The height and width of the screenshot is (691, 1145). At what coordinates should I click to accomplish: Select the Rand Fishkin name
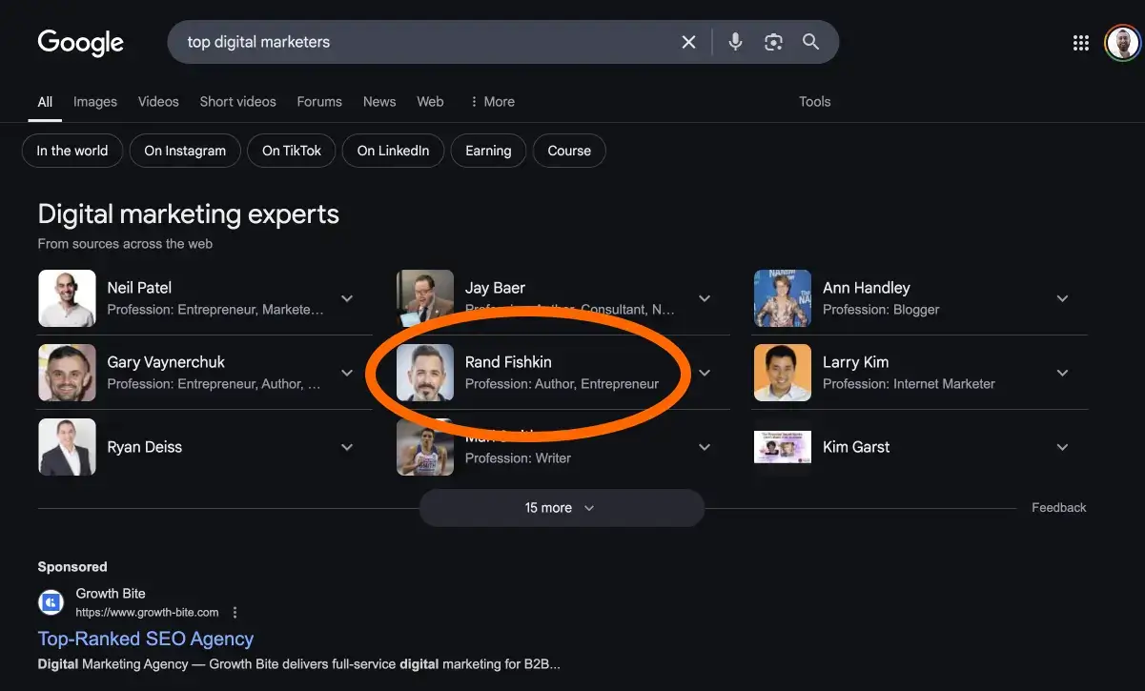tap(508, 362)
